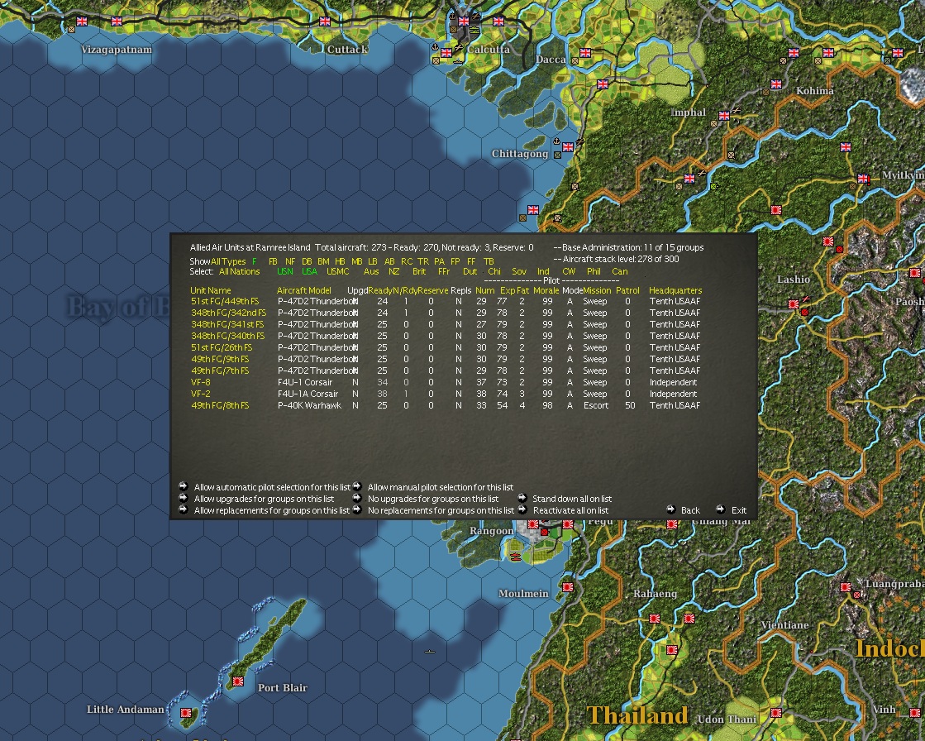The height and width of the screenshot is (741, 925).
Task: Sort list by pilot Num column
Action: 485,290
